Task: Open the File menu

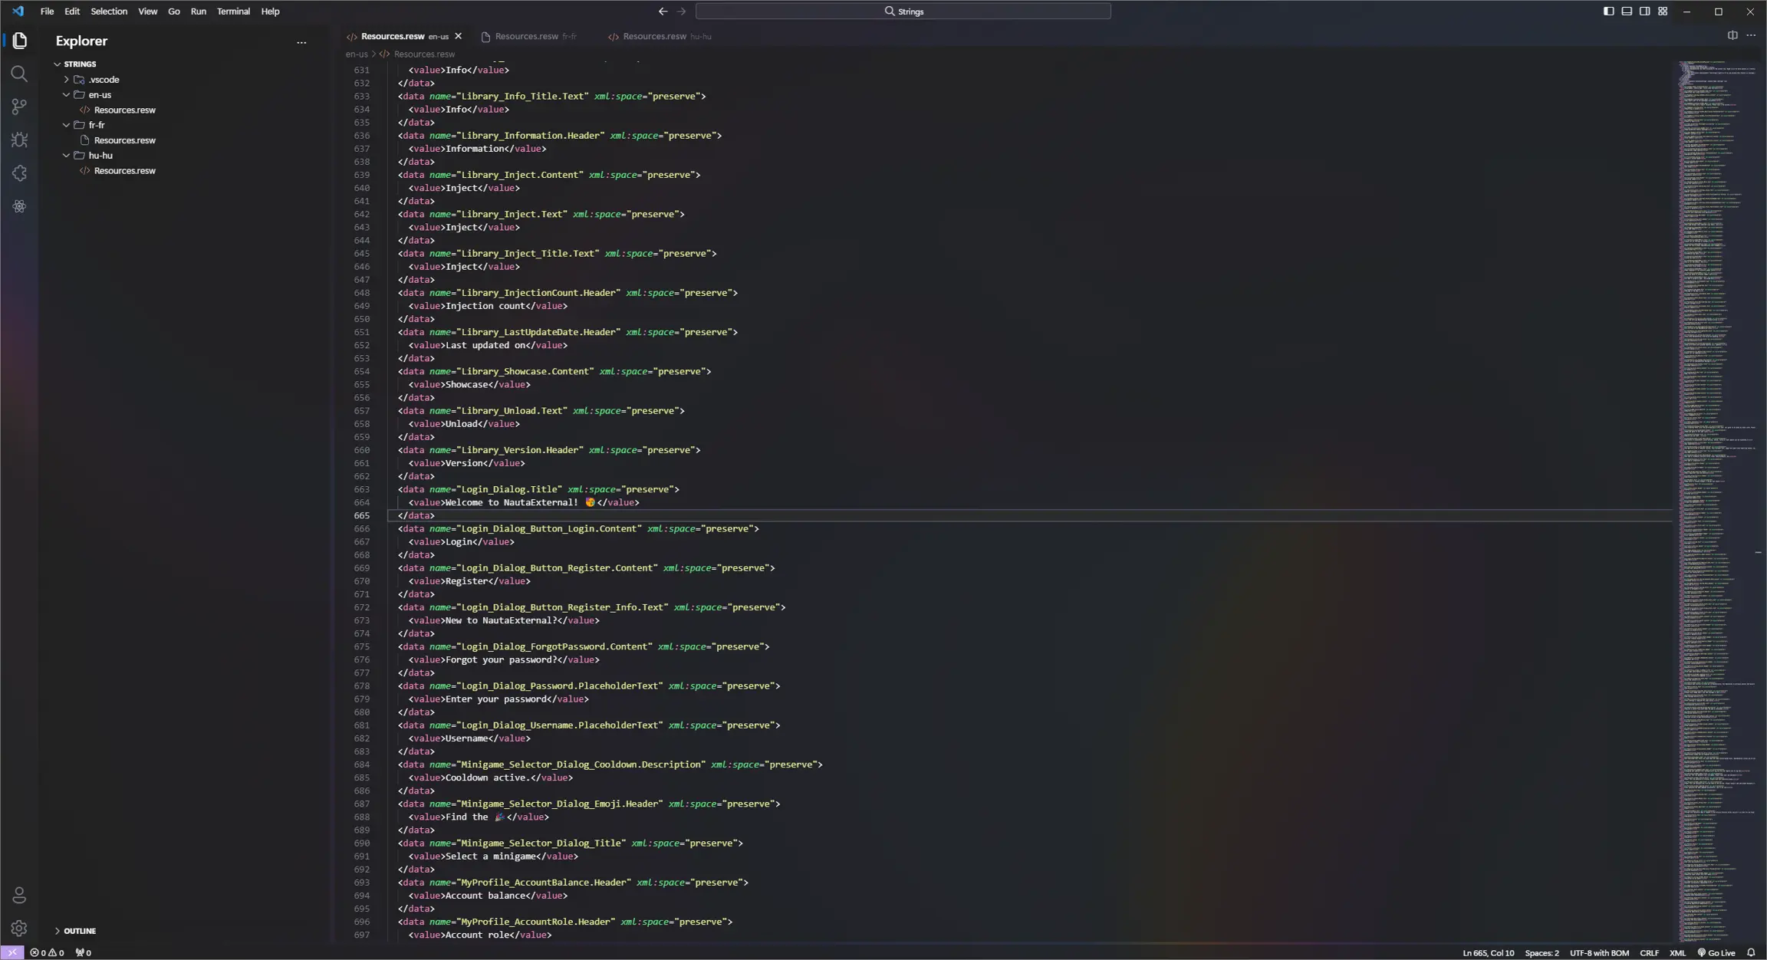Action: 47,12
